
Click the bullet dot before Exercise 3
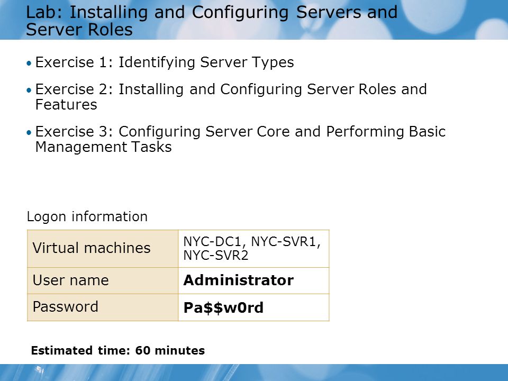(29, 132)
